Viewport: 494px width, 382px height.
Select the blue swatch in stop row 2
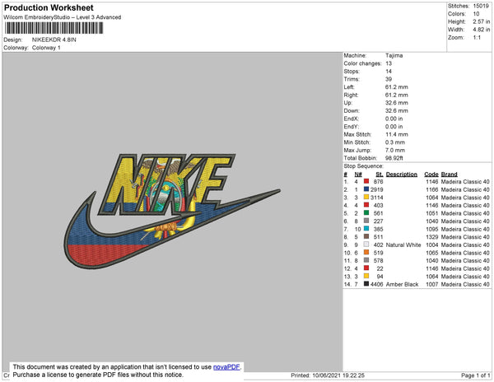point(366,189)
